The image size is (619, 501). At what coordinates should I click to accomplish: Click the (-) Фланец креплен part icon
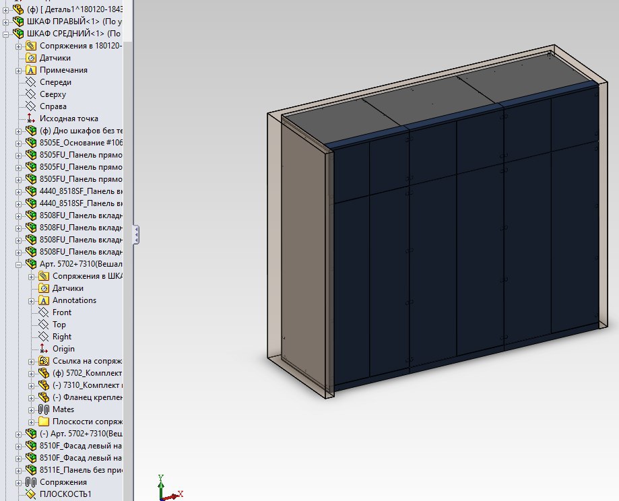[43, 397]
